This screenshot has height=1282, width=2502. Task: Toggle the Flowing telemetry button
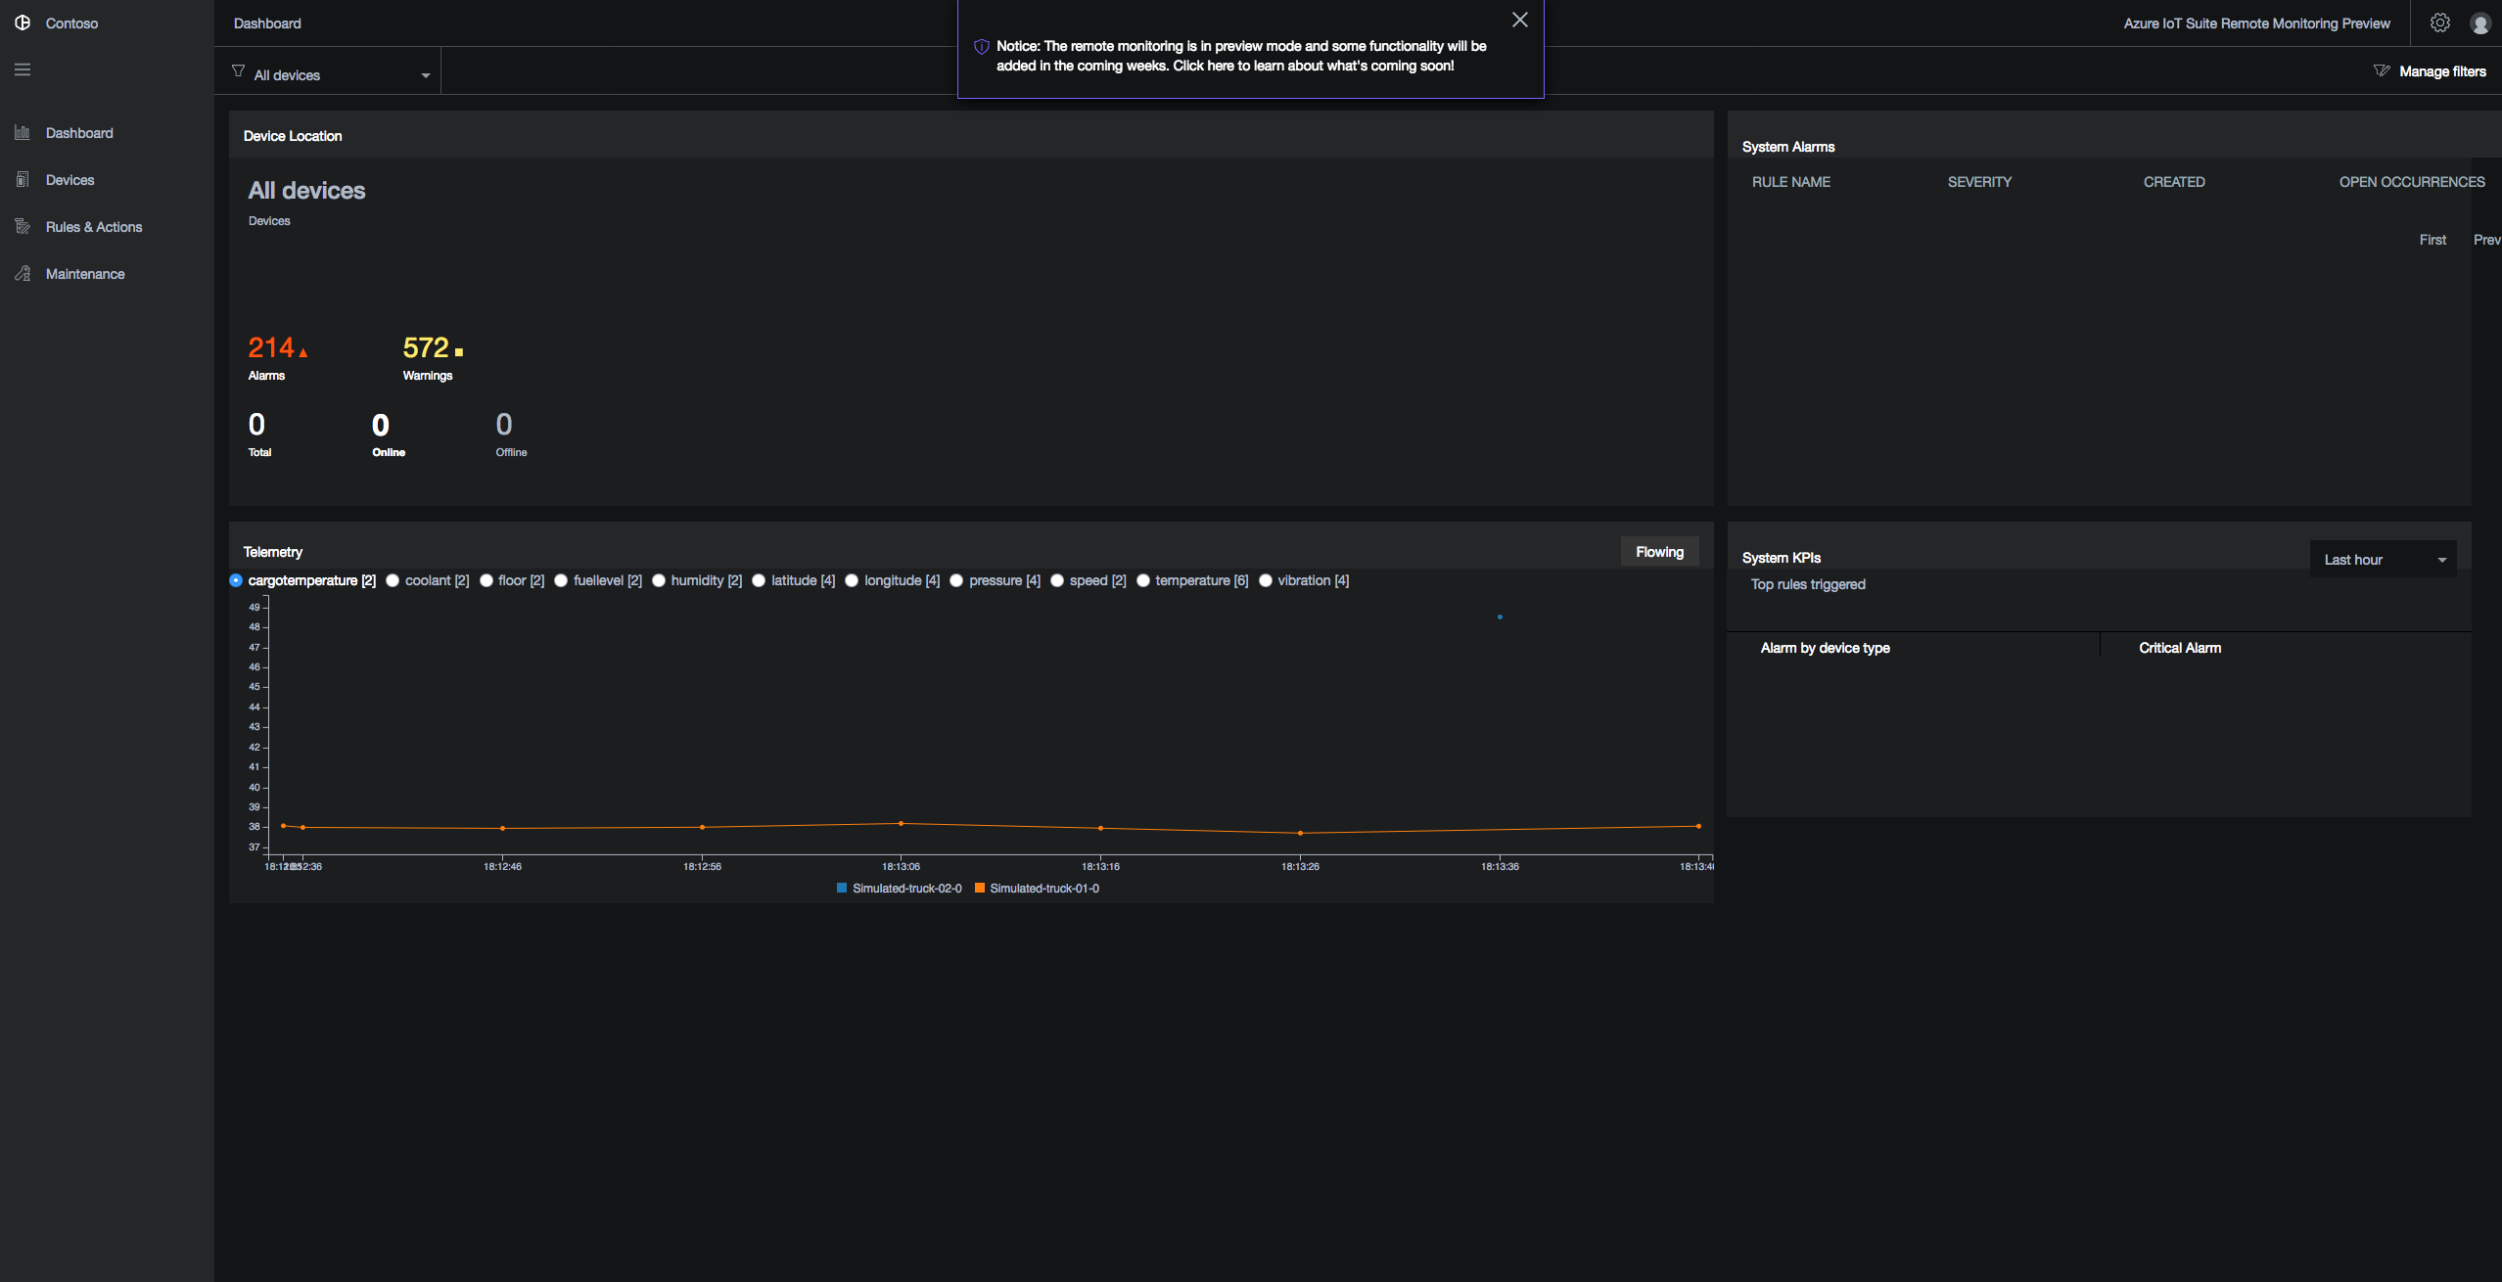(x=1659, y=552)
